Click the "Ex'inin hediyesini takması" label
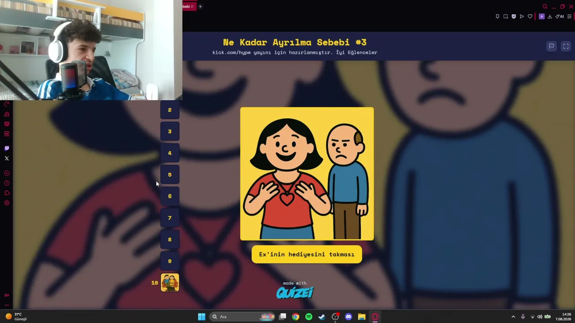Image resolution: width=575 pixels, height=323 pixels. [307, 254]
